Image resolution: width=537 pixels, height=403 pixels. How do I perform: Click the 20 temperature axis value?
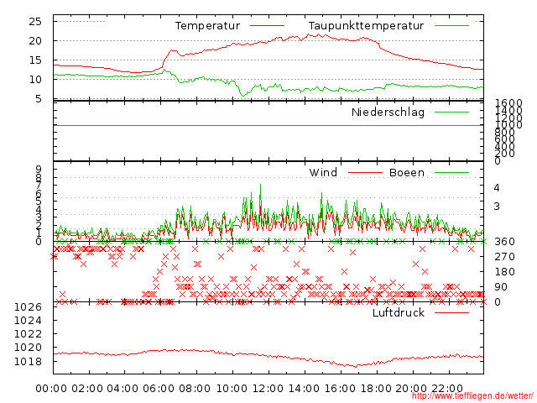35,41
